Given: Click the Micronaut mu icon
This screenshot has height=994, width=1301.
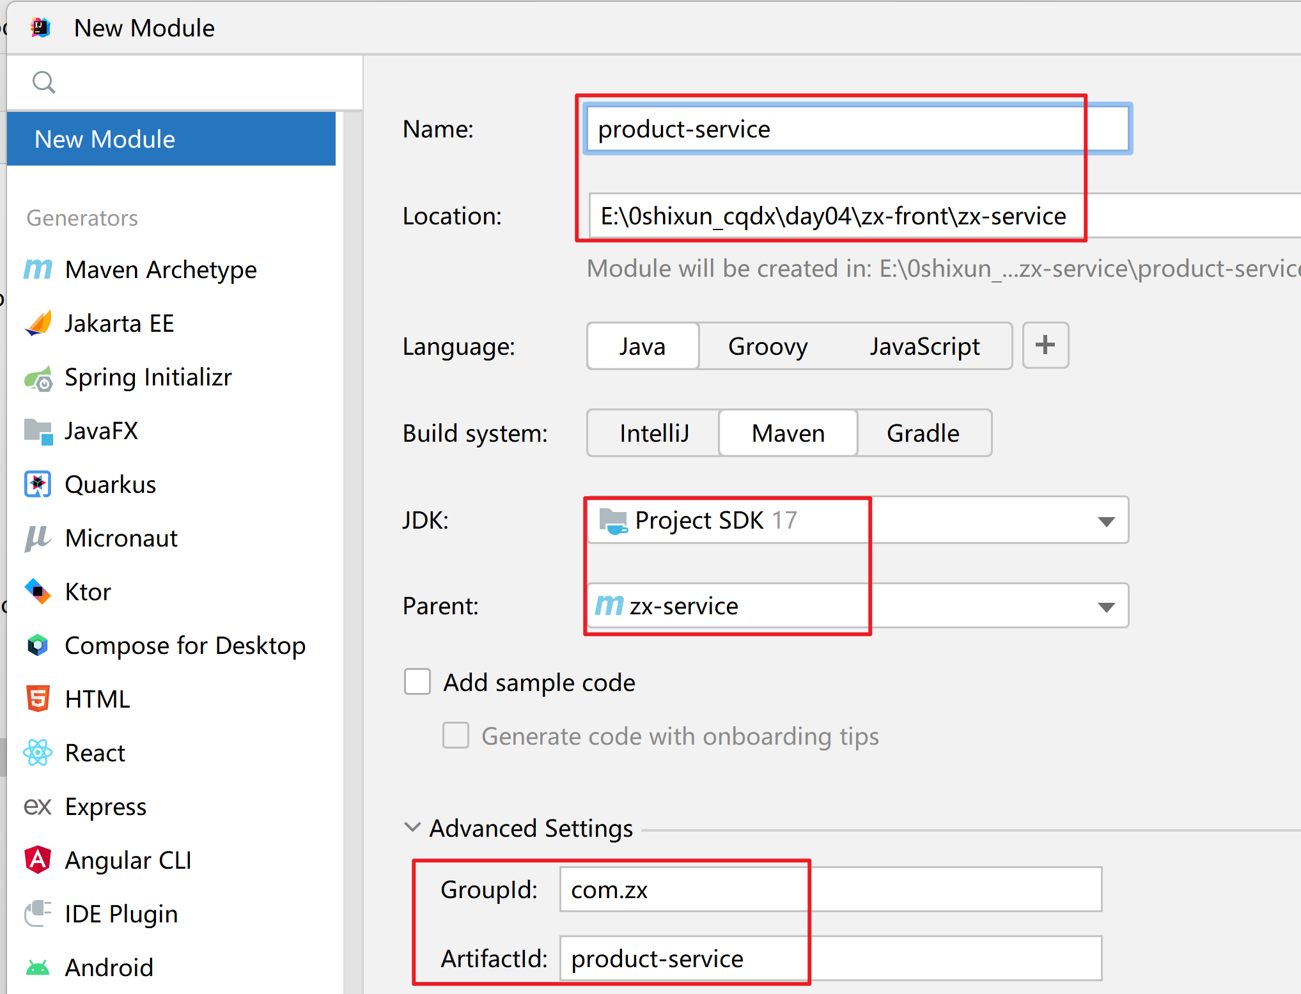Looking at the screenshot, I should click(x=38, y=538).
